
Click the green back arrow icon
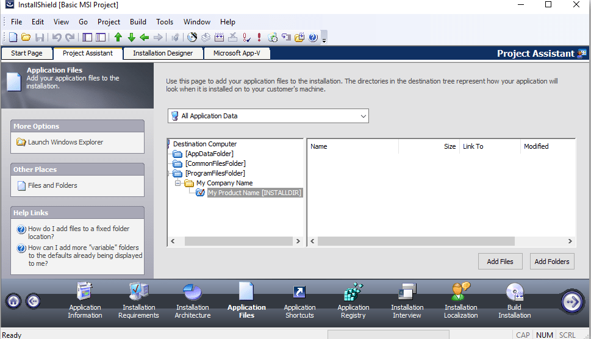coord(145,37)
